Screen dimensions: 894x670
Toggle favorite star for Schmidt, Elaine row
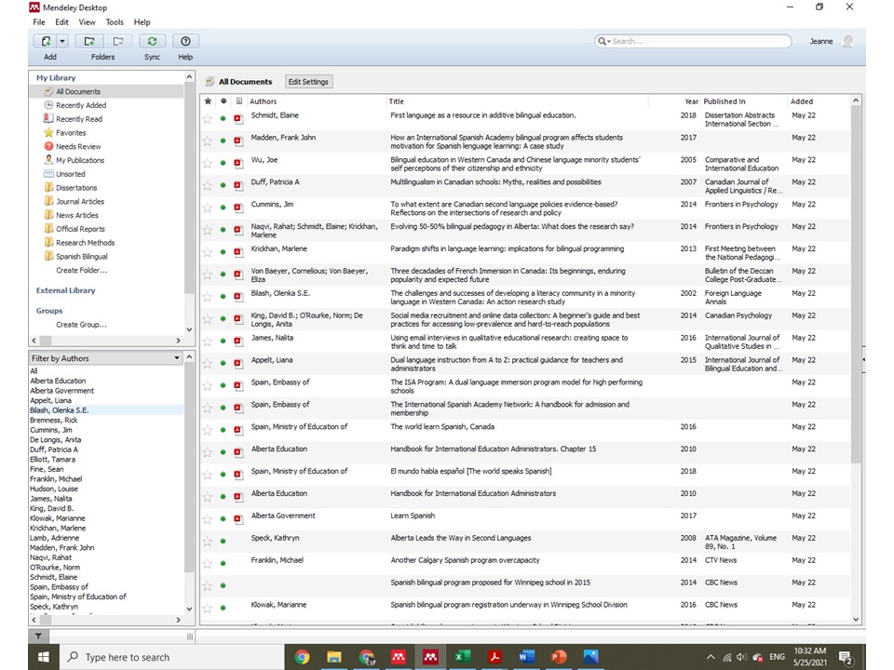208,118
